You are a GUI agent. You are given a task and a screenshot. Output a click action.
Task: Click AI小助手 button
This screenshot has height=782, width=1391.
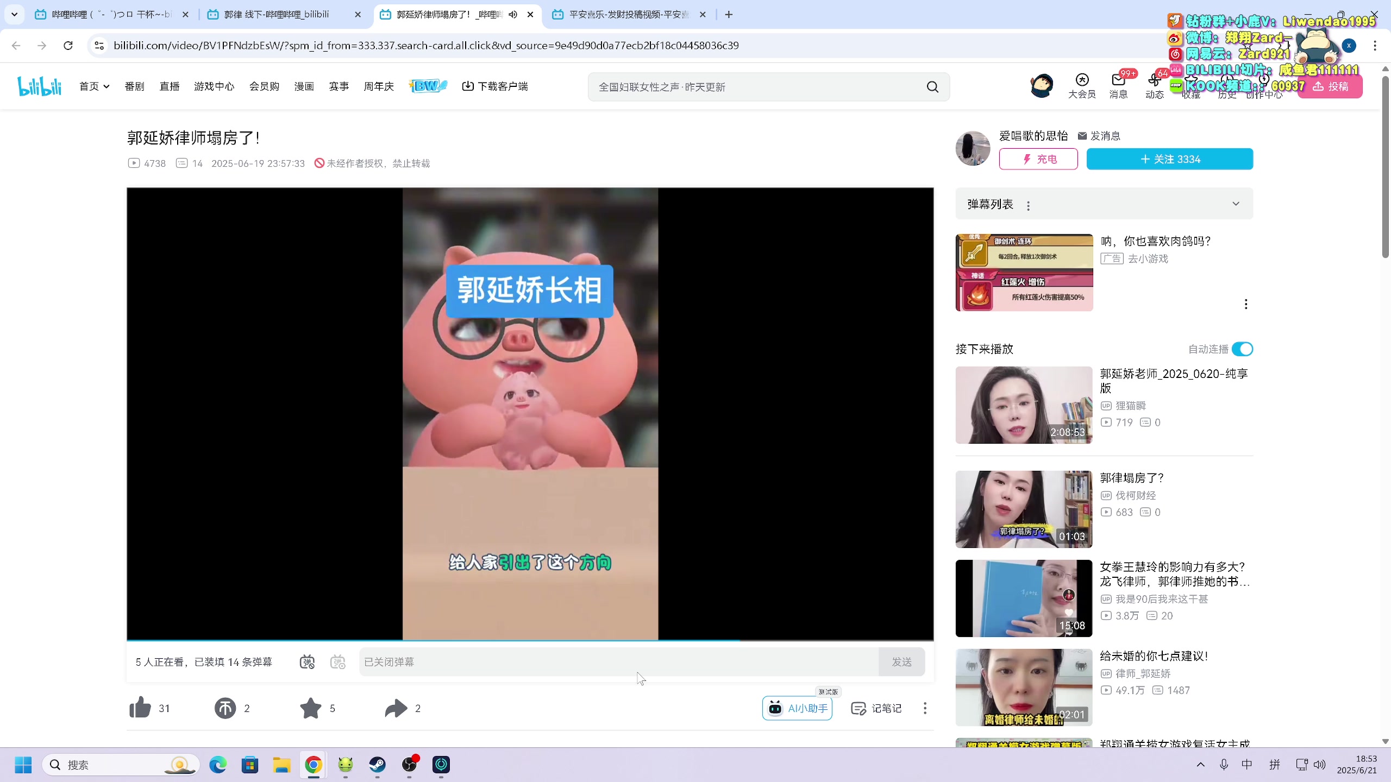(797, 708)
